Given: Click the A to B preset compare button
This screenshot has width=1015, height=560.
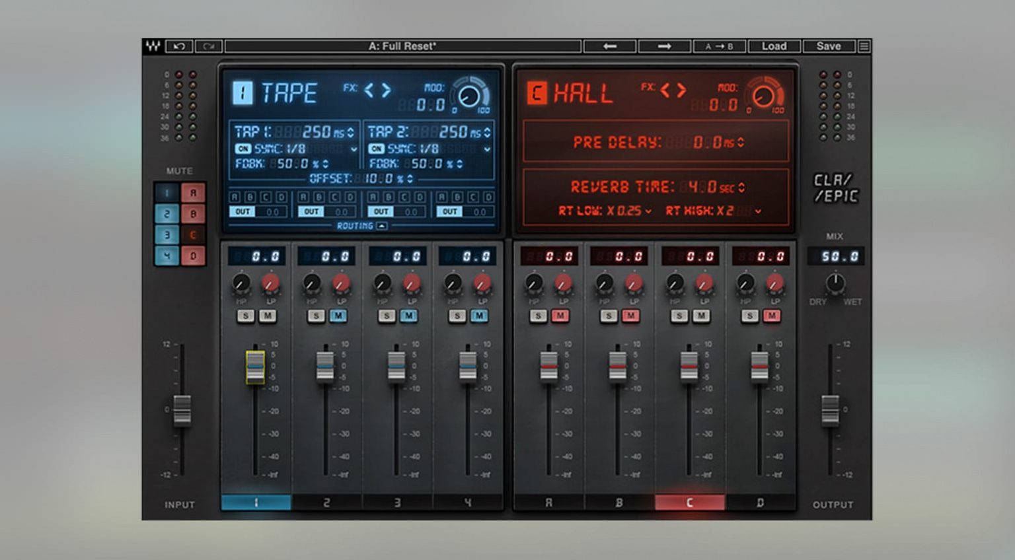Looking at the screenshot, I should tap(720, 46).
